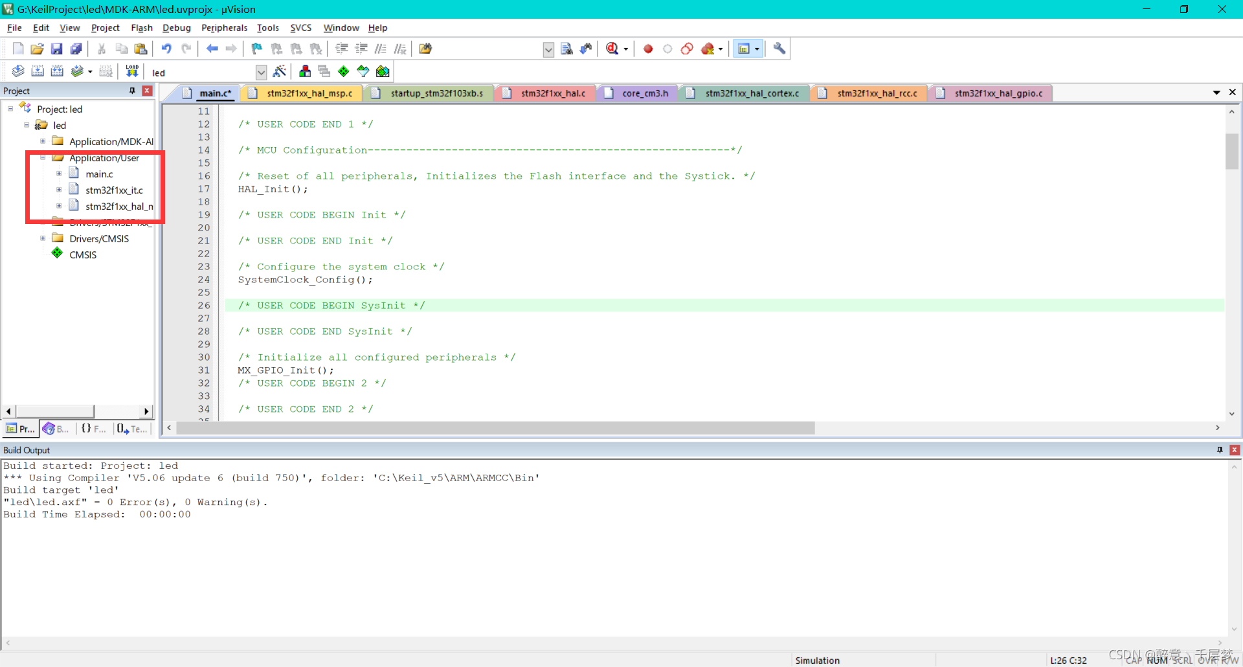Viewport: 1243px width, 667px height.
Task: Select the Application/User folder
Action: click(x=104, y=158)
